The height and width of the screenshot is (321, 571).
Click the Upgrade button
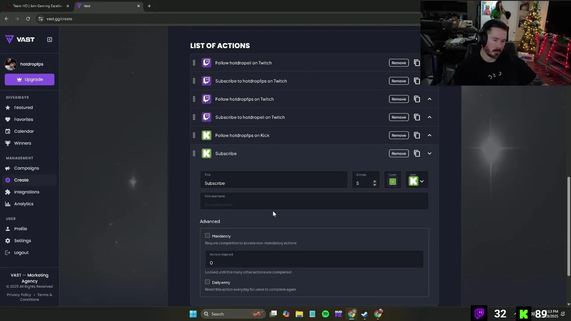29,79
